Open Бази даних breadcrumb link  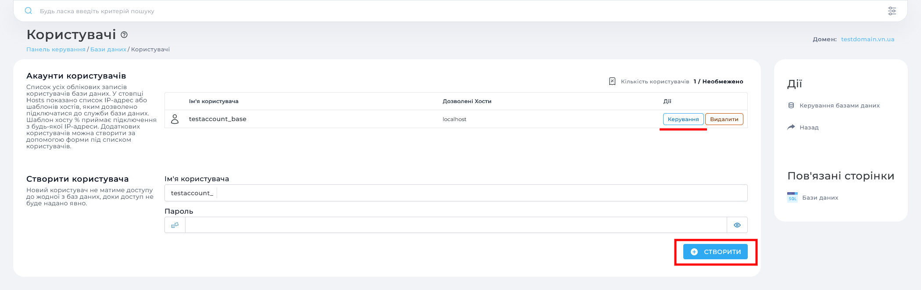(x=108, y=50)
